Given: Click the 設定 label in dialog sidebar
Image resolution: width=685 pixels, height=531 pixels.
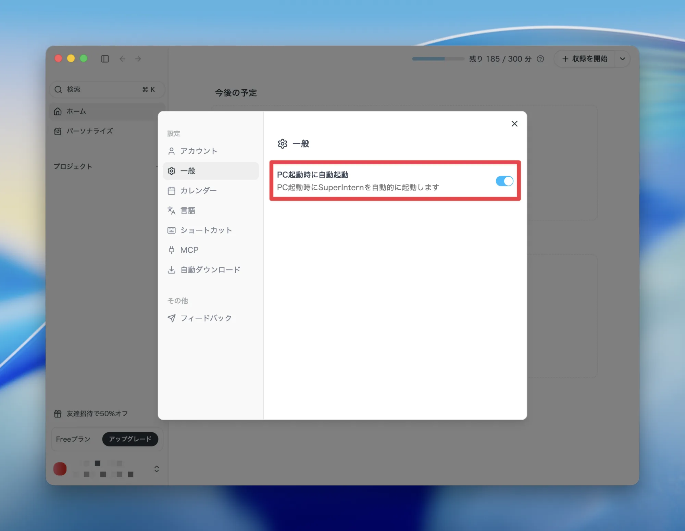Looking at the screenshot, I should tap(174, 134).
